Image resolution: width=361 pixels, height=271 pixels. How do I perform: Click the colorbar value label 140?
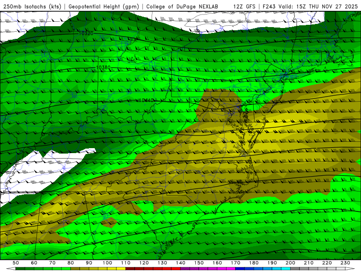[x=180, y=263]
